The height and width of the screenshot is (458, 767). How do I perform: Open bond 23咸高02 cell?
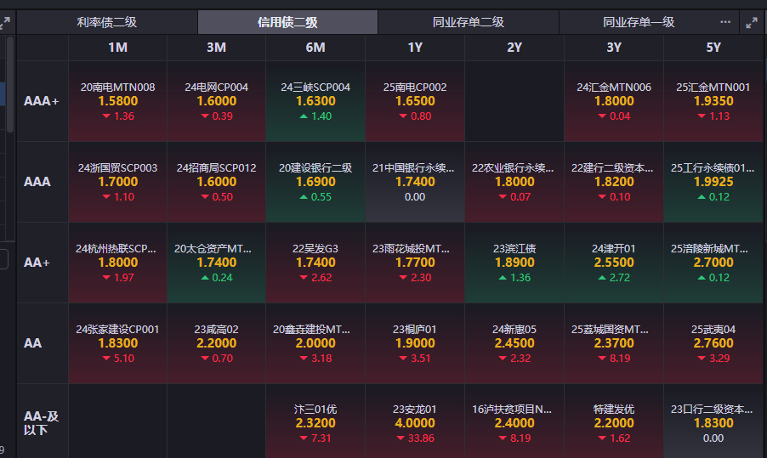(x=216, y=343)
